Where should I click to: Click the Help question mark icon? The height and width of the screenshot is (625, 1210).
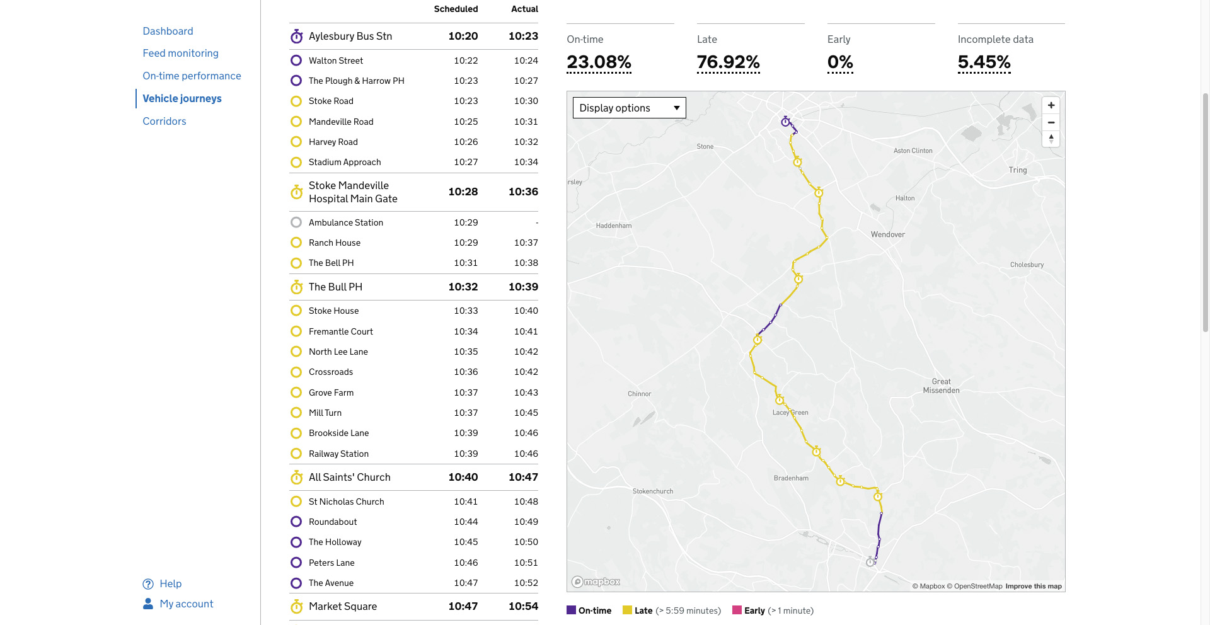point(147,583)
